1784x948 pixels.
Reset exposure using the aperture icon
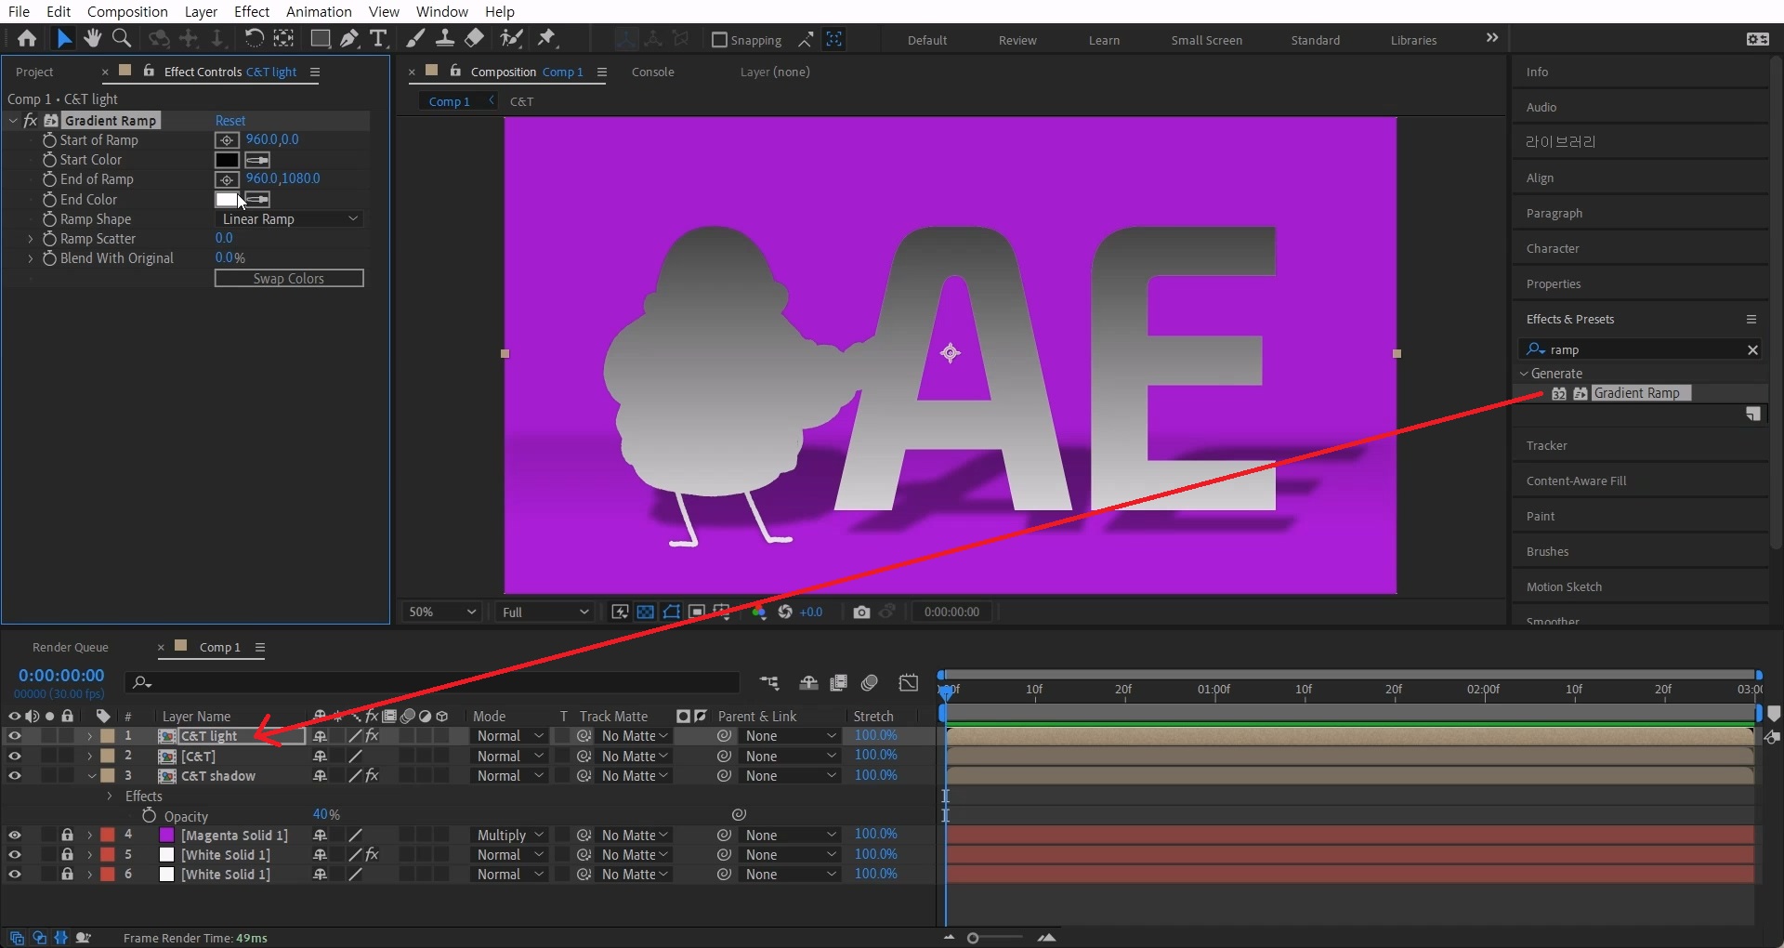785,612
